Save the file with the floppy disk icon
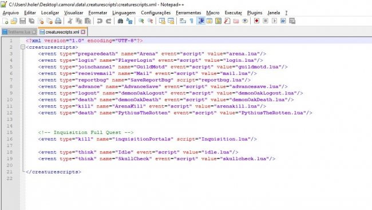Screen dimensions: 372x210 (x=22, y=21)
